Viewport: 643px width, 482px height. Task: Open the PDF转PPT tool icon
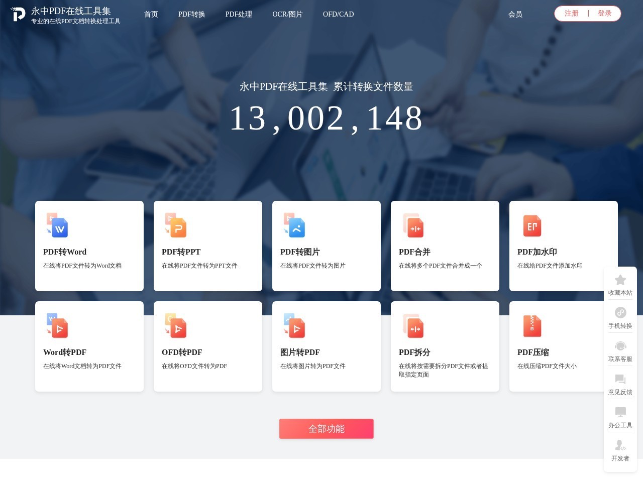coord(176,225)
